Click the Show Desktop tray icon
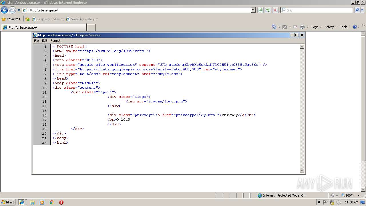Screen dimensions: 366x206 (363, 202)
